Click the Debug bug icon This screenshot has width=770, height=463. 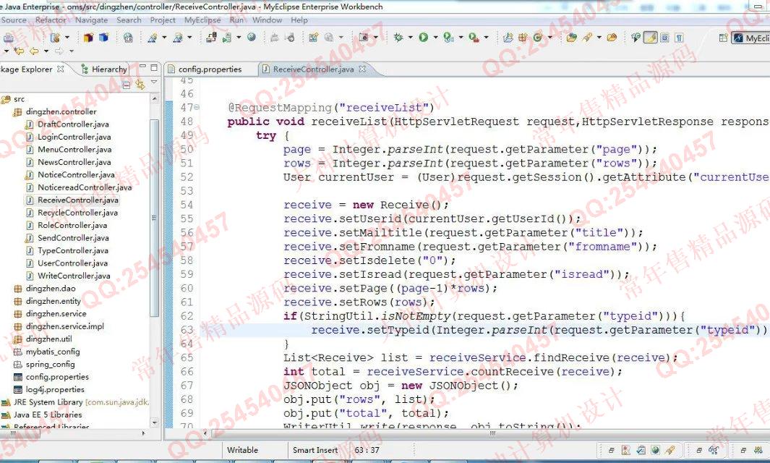tap(398, 38)
